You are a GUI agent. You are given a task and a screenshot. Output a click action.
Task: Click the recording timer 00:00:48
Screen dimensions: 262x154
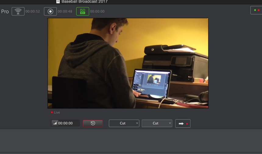point(65,11)
